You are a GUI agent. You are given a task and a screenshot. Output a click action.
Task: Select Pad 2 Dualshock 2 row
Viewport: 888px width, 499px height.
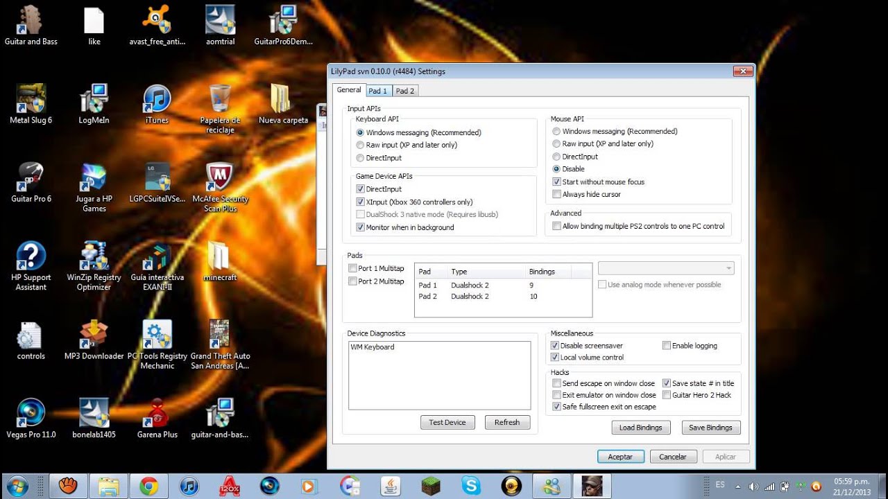tap(503, 297)
